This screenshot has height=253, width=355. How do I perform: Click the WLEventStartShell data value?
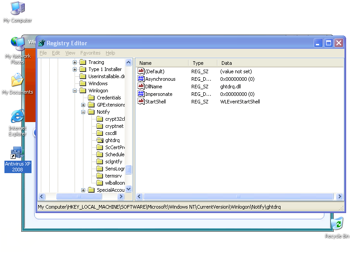(240, 102)
